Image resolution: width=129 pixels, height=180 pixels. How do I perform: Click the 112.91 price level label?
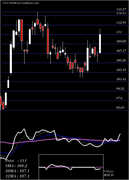click(x=121, y=23)
